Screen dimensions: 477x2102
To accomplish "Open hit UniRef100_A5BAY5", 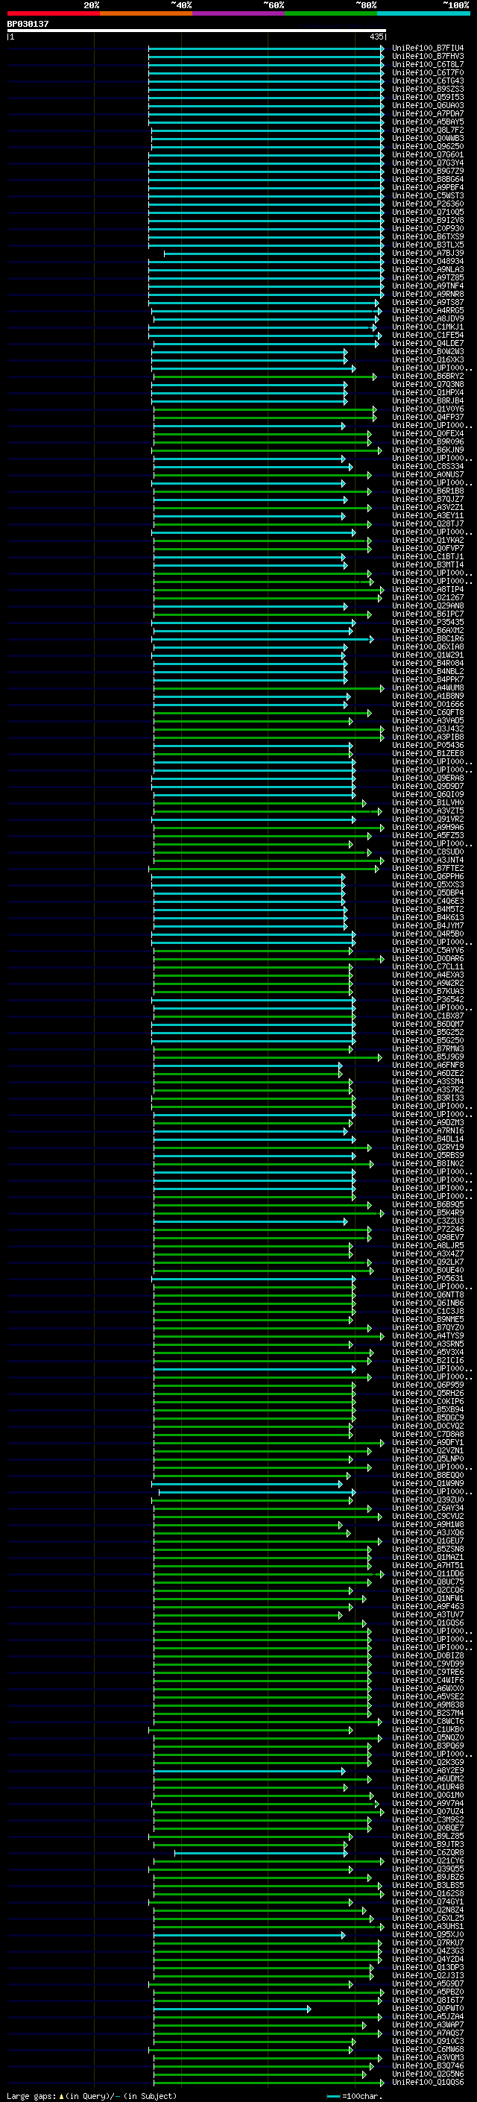I will [427, 122].
